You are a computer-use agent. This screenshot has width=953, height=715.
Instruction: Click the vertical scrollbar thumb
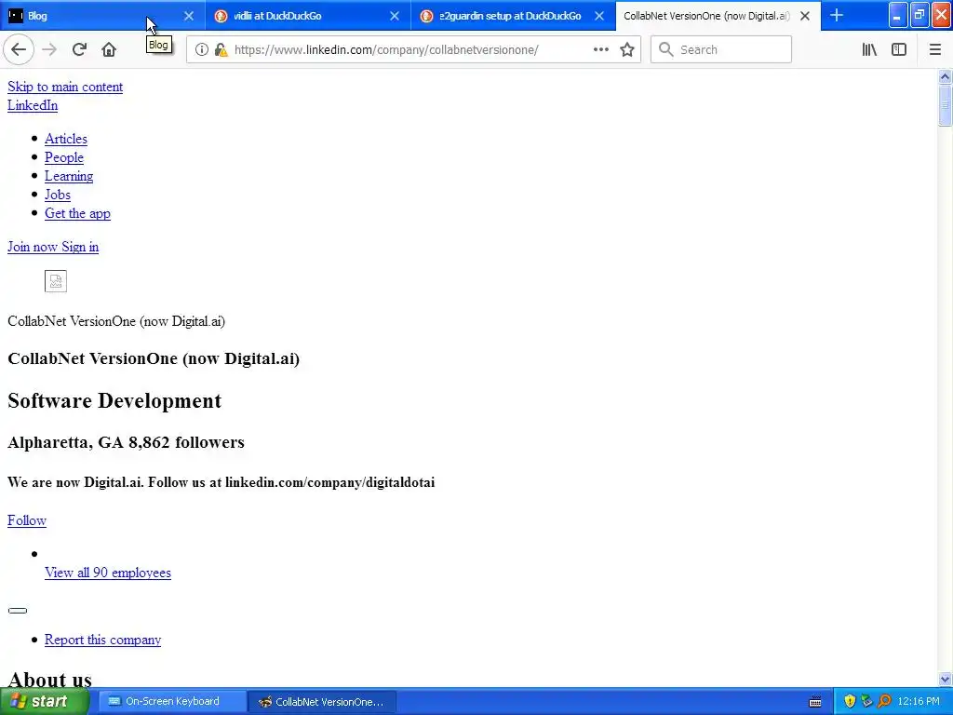(x=945, y=105)
